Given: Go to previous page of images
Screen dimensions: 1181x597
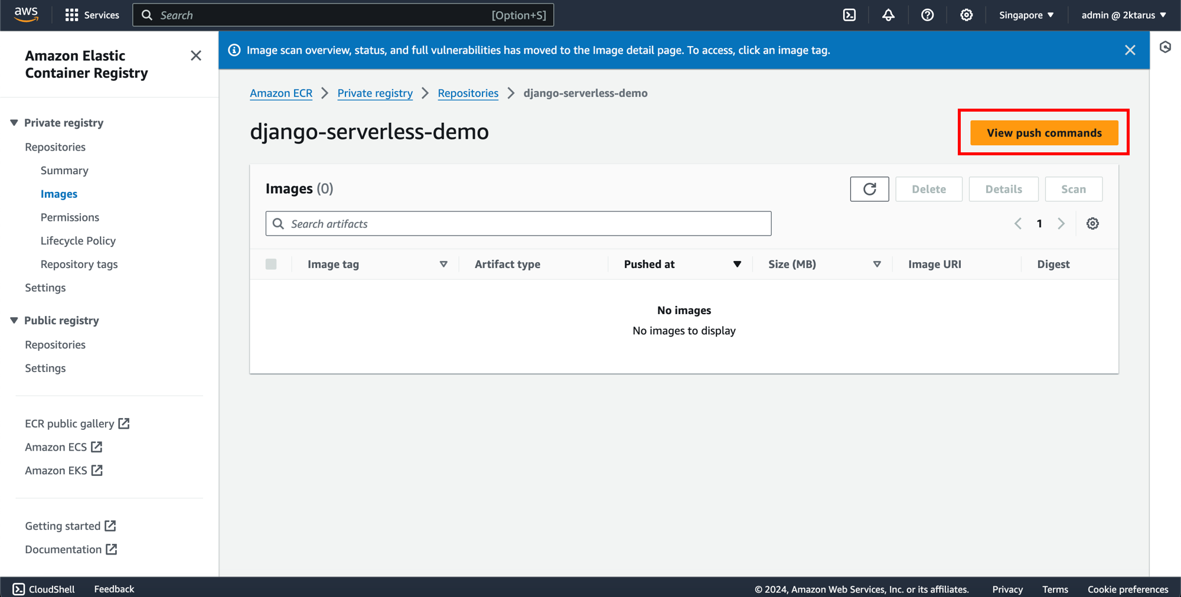Looking at the screenshot, I should coord(1018,223).
